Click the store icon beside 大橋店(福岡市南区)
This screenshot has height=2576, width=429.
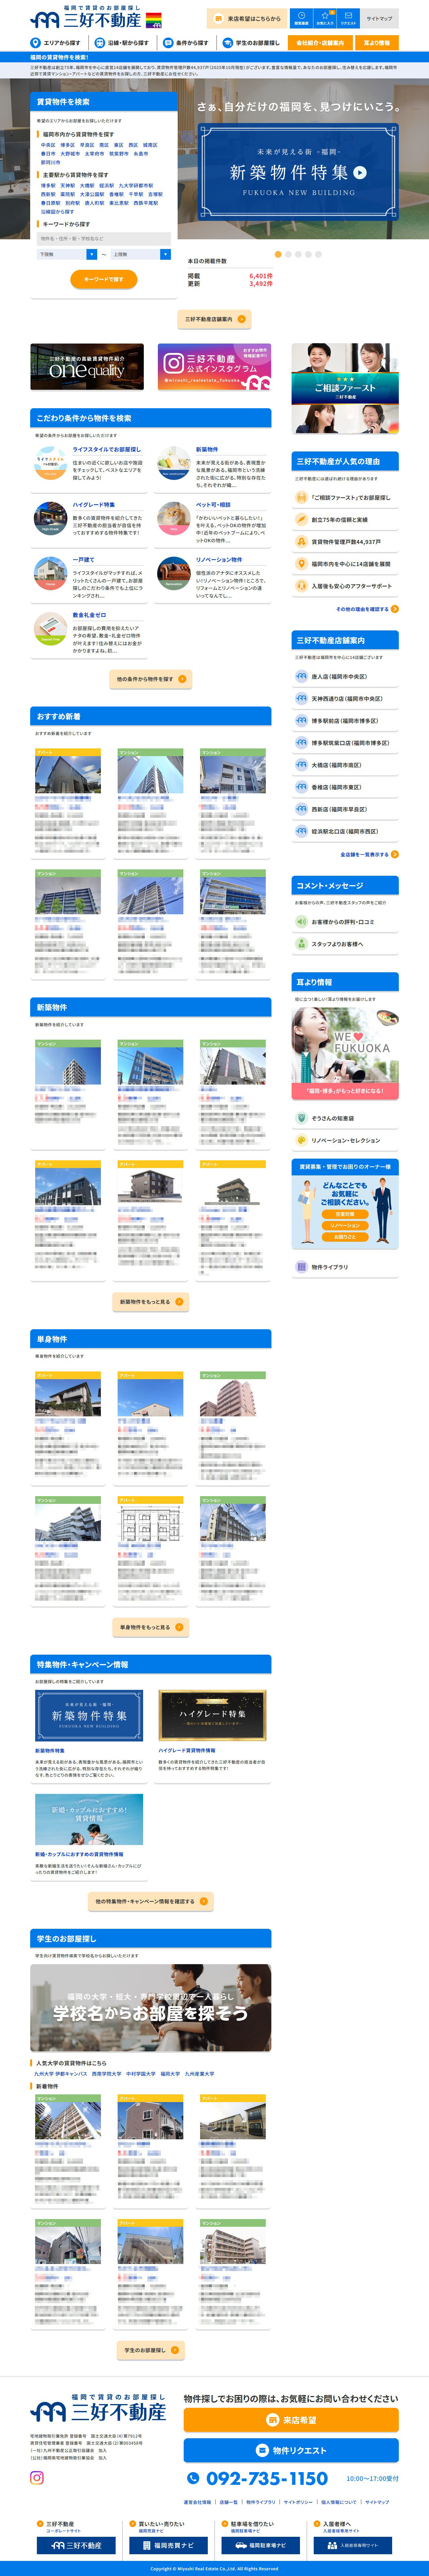click(x=302, y=765)
